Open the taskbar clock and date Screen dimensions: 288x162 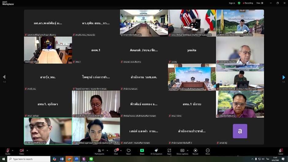pyautogui.click(x=275, y=159)
